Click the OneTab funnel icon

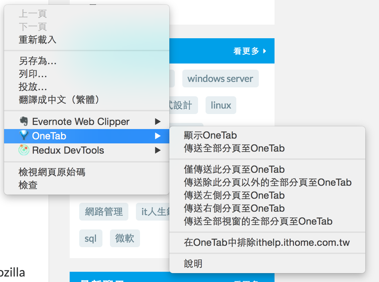[x=24, y=136]
